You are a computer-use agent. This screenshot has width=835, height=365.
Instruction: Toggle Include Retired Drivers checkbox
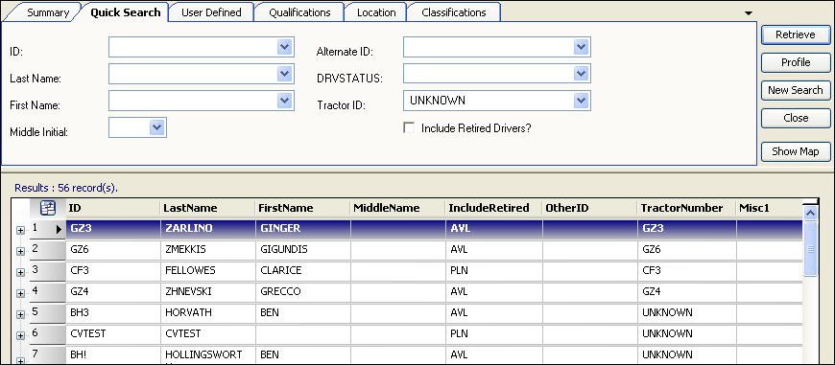click(x=409, y=128)
